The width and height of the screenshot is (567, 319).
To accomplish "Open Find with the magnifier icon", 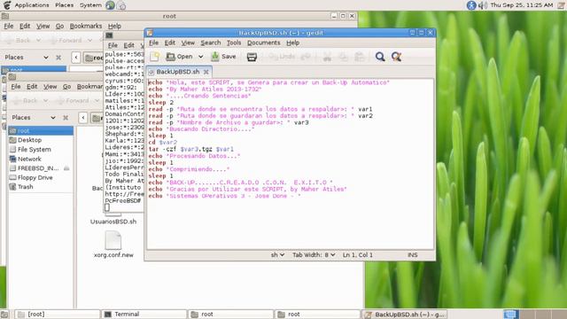I will (380, 57).
